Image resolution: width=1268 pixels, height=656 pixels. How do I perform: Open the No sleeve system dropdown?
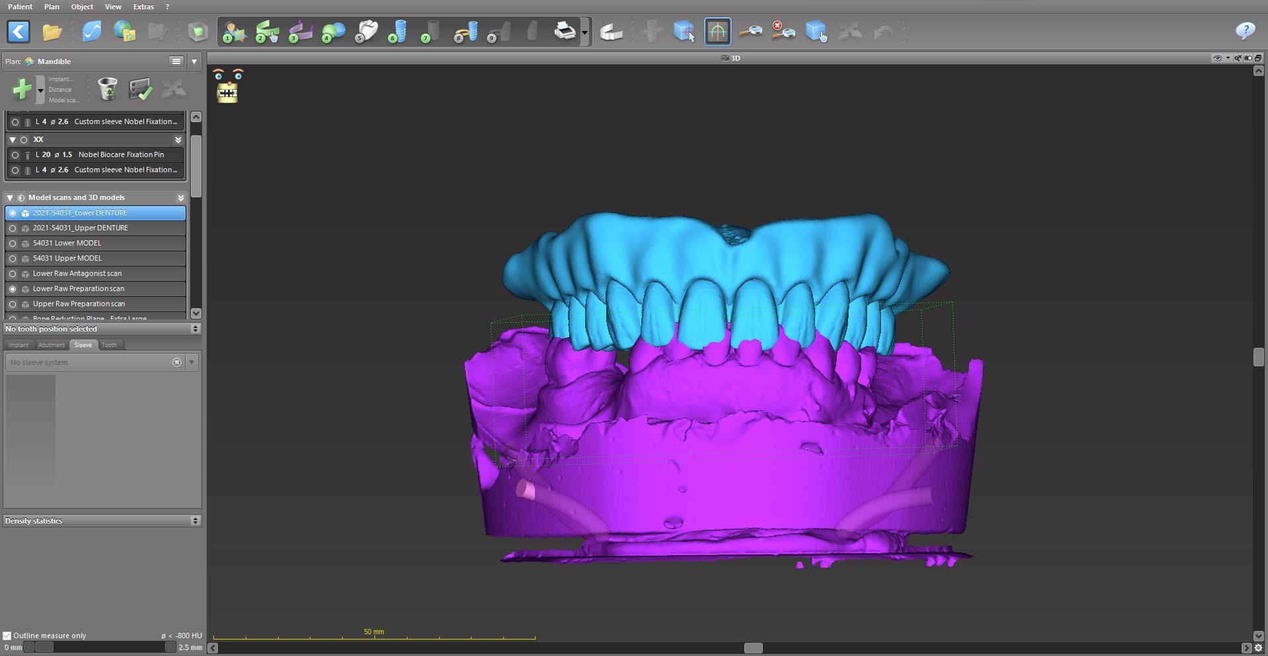(192, 362)
